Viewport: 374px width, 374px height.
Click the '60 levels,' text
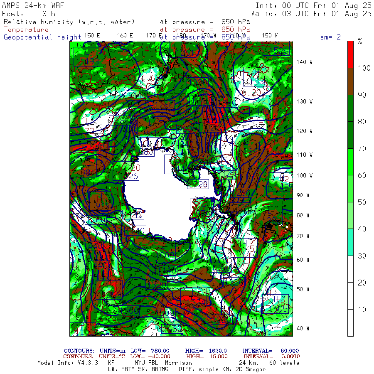pos(286,363)
